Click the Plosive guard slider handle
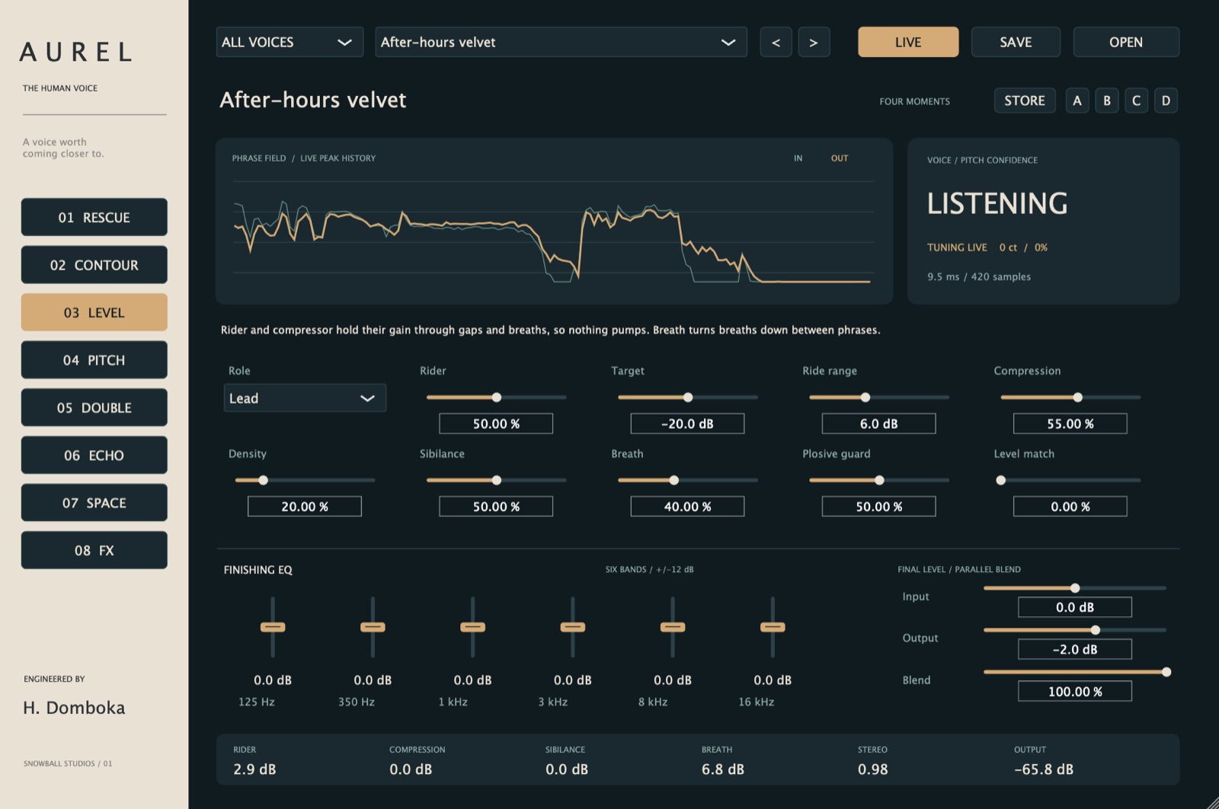 click(880, 480)
